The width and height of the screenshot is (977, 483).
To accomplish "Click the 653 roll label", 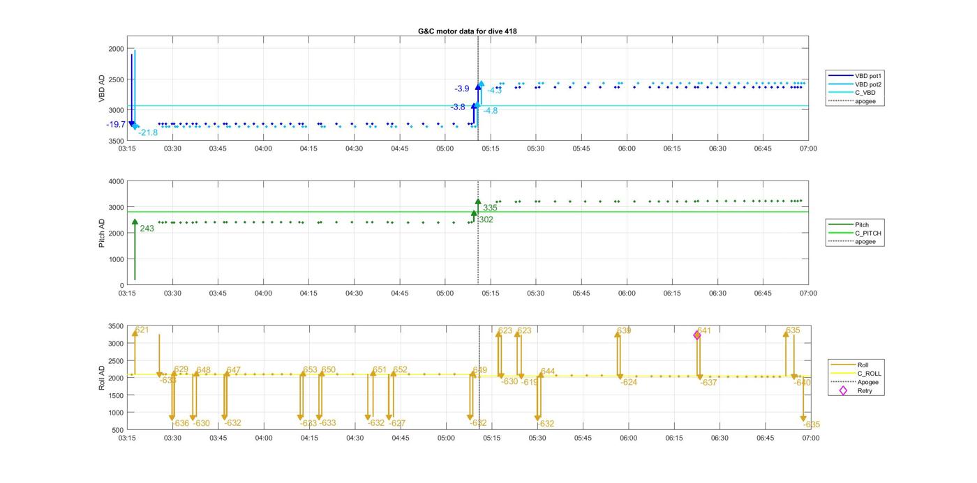I will (x=310, y=369).
